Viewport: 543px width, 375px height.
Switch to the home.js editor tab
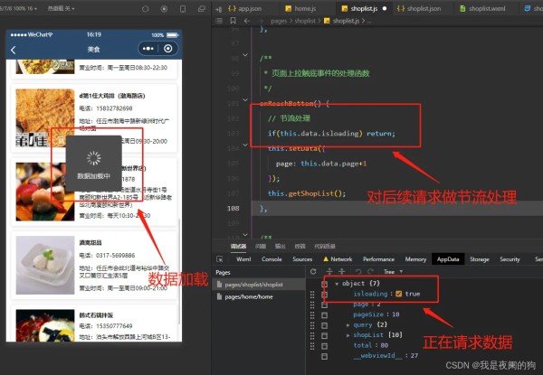(300, 9)
